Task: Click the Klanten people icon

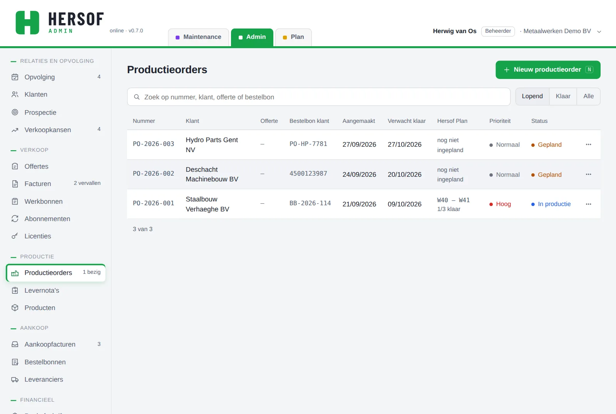Action: coord(15,94)
